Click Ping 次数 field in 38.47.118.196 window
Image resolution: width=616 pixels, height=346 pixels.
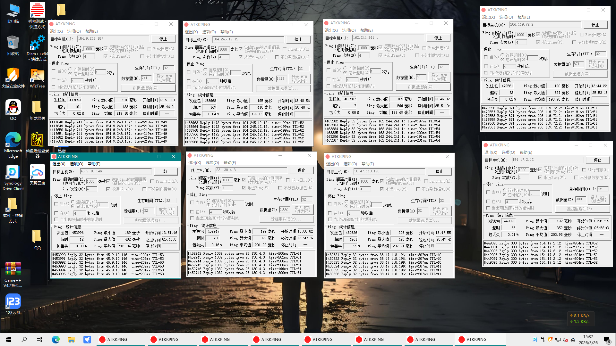coord(364,189)
